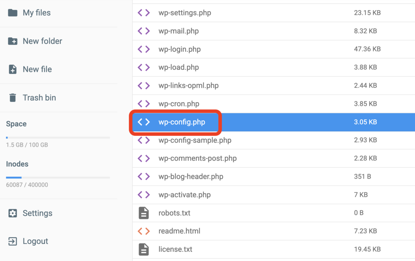Click the Settings gear icon
This screenshot has height=261, width=415.
pyautogui.click(x=12, y=213)
